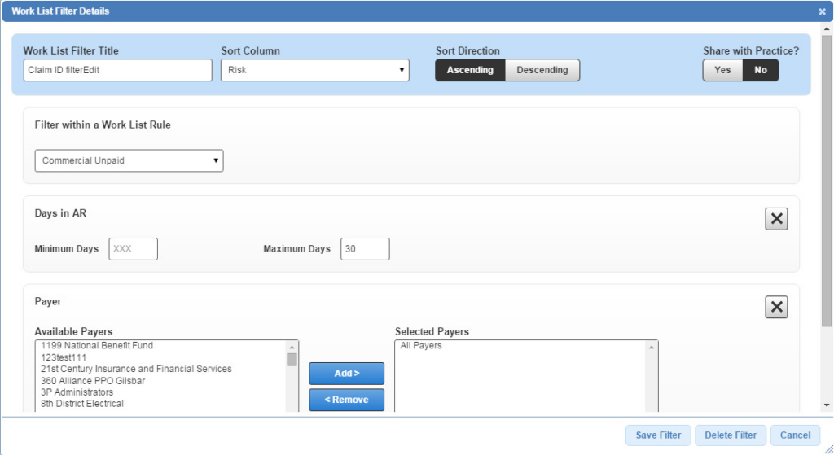Click dialog scrollbar down arrow
834x455 pixels.
click(827, 405)
